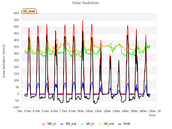The height and width of the screenshot is (129, 172).
Task: Click the 50 y-axis tick label
Action: [x=17, y=87]
